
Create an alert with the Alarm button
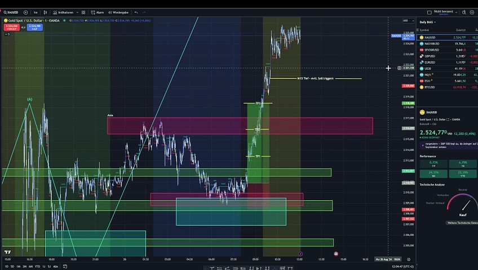click(x=98, y=12)
